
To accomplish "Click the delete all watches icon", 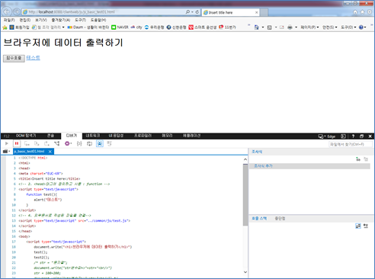I will coord(366,159).
